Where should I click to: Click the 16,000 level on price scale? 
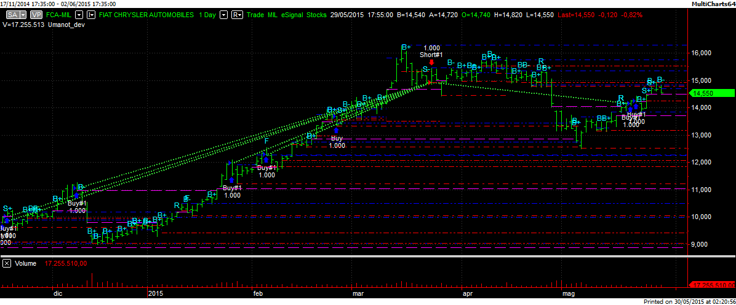(702, 53)
